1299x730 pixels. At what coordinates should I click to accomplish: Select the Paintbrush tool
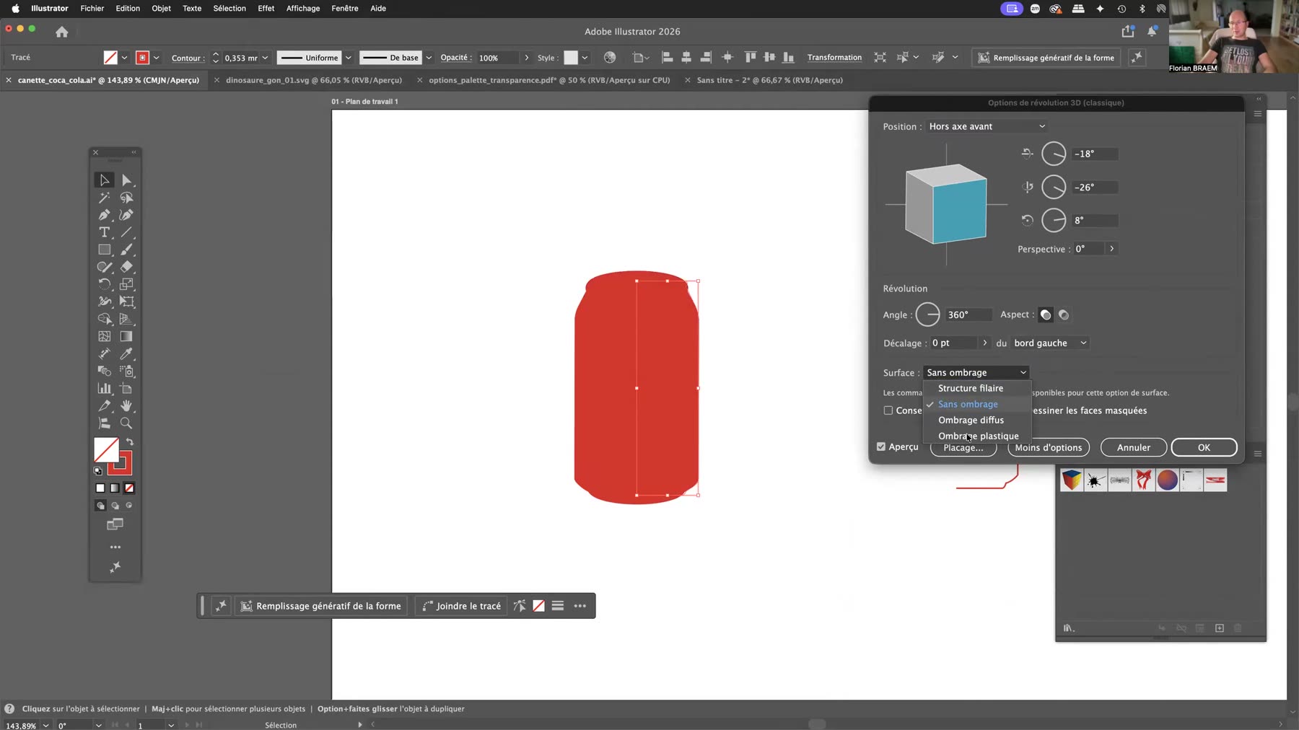[x=127, y=250]
